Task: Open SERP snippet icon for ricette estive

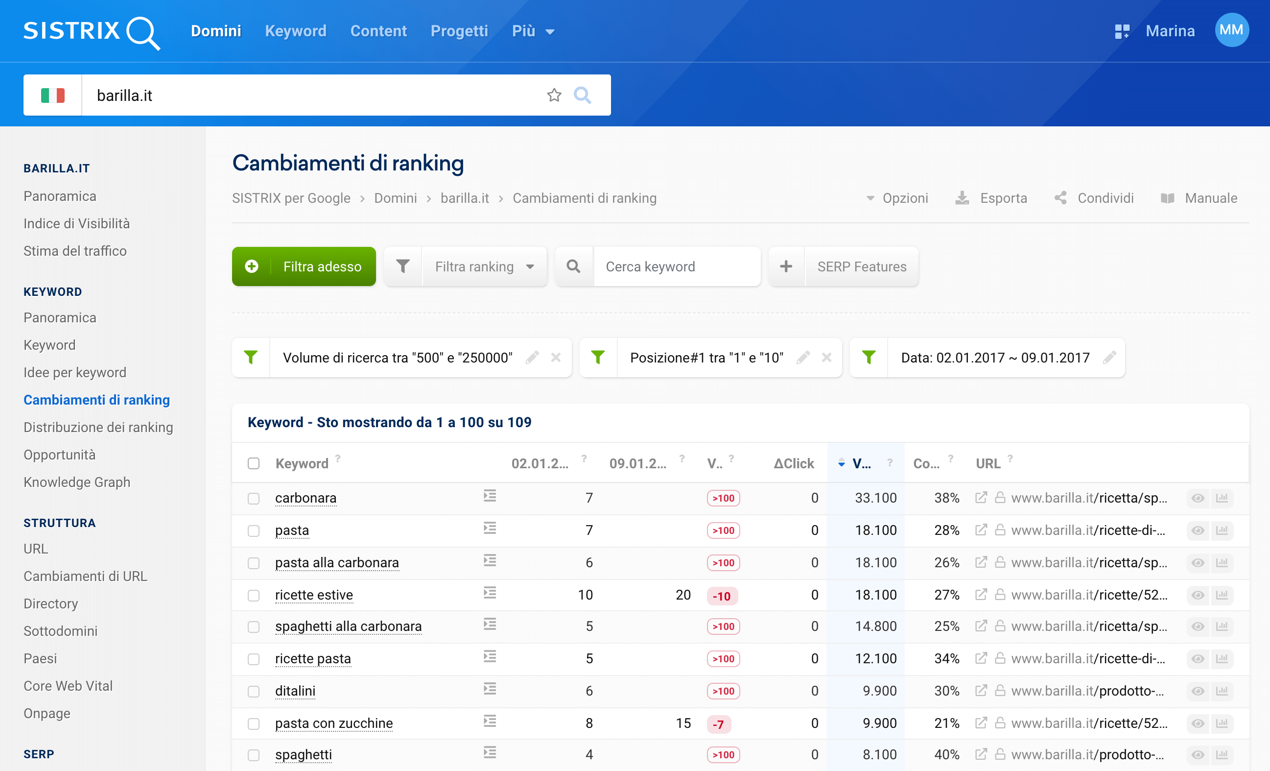Action: coord(490,593)
